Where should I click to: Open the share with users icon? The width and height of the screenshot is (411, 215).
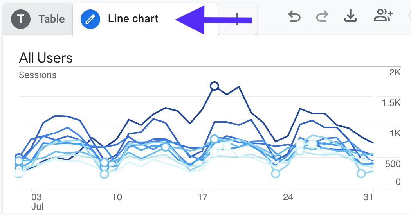click(x=383, y=16)
